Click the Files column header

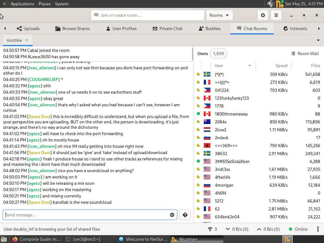(x=315, y=66)
